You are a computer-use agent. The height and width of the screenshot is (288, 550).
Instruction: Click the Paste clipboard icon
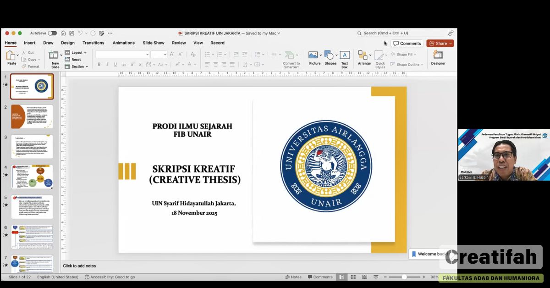click(x=11, y=56)
